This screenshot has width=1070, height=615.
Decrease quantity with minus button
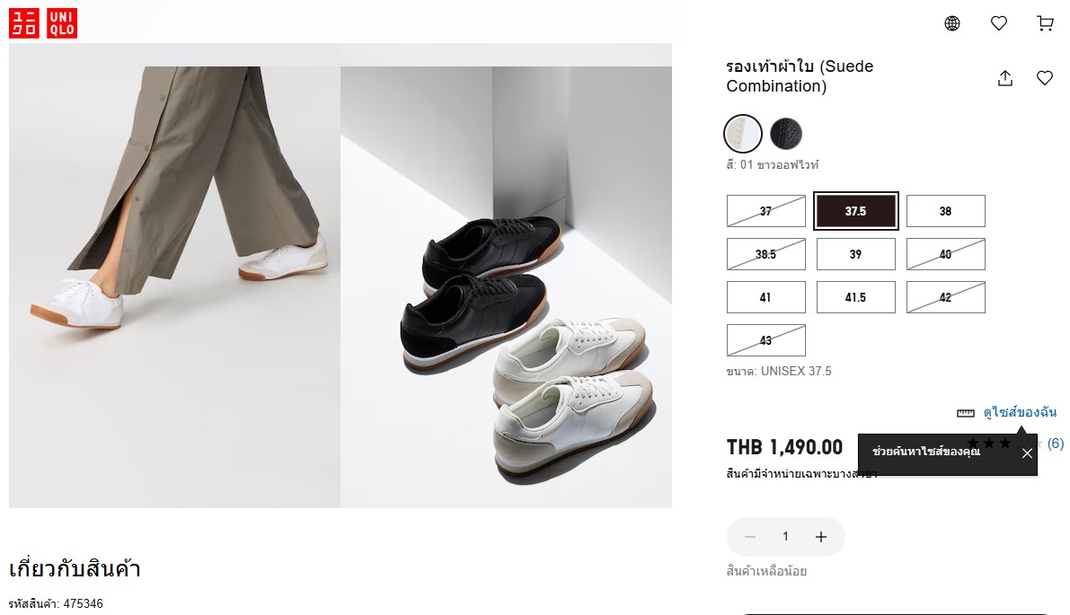tap(750, 537)
